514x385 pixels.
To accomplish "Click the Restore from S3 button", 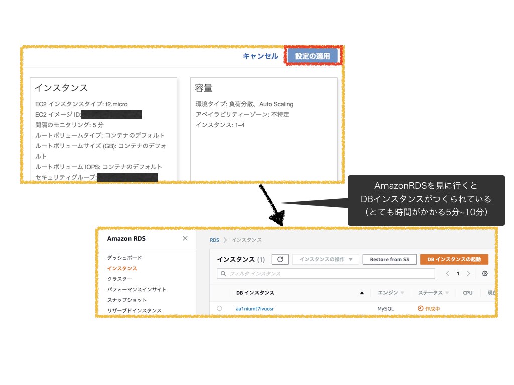I will 389,259.
